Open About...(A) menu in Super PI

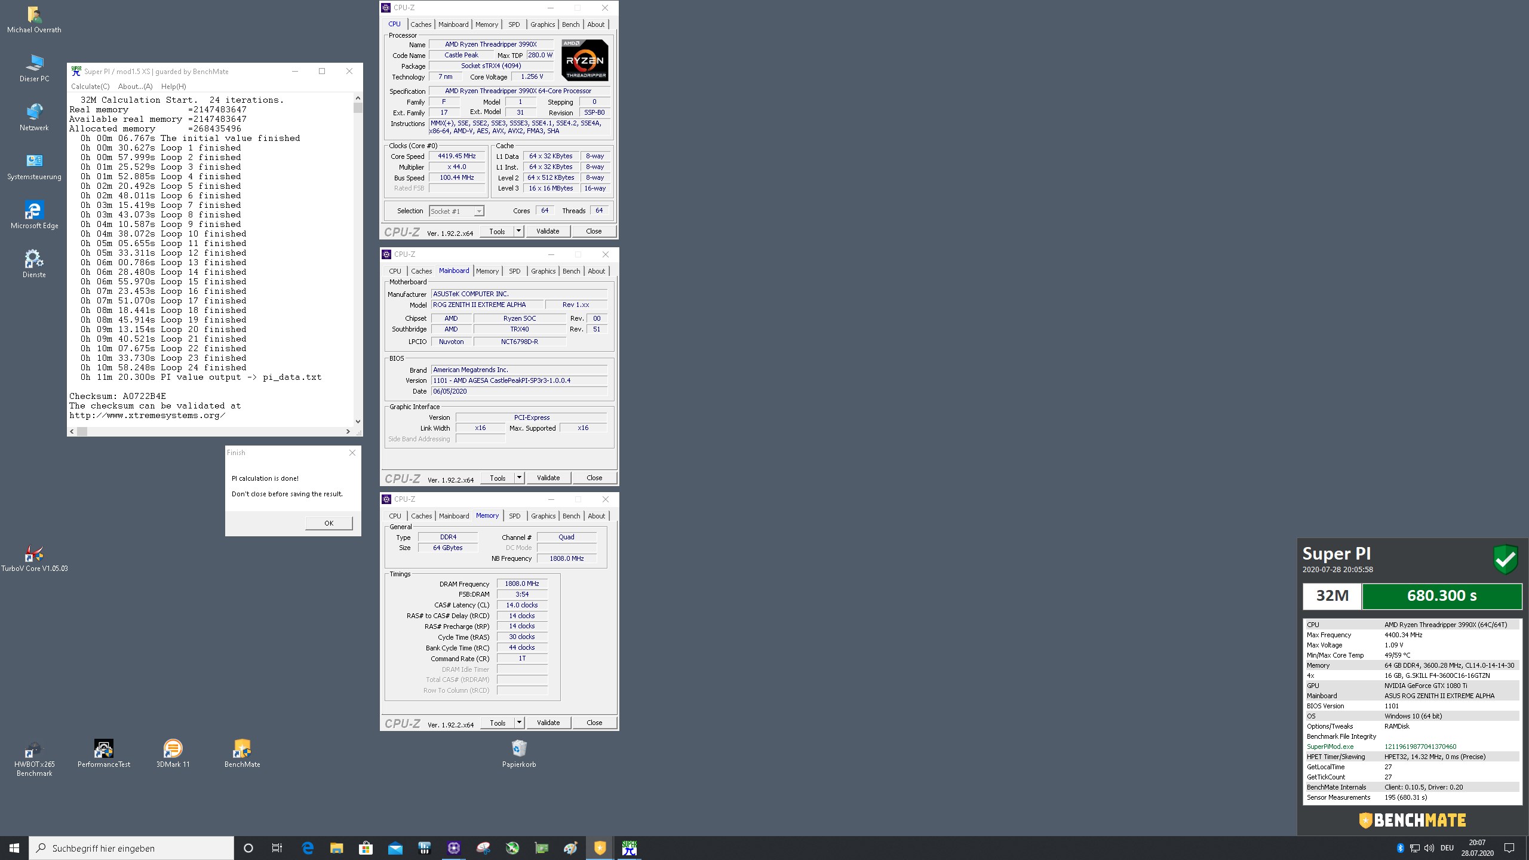point(135,87)
